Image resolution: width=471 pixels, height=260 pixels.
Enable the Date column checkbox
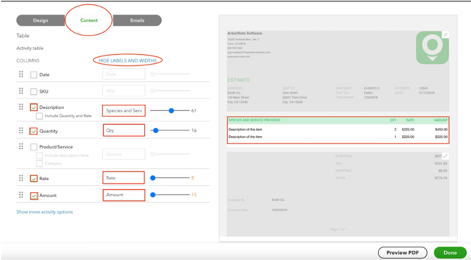tap(34, 75)
